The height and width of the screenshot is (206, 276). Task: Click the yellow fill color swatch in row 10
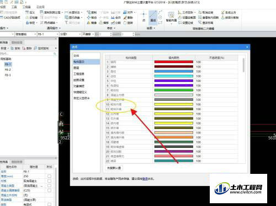click(x=174, y=104)
